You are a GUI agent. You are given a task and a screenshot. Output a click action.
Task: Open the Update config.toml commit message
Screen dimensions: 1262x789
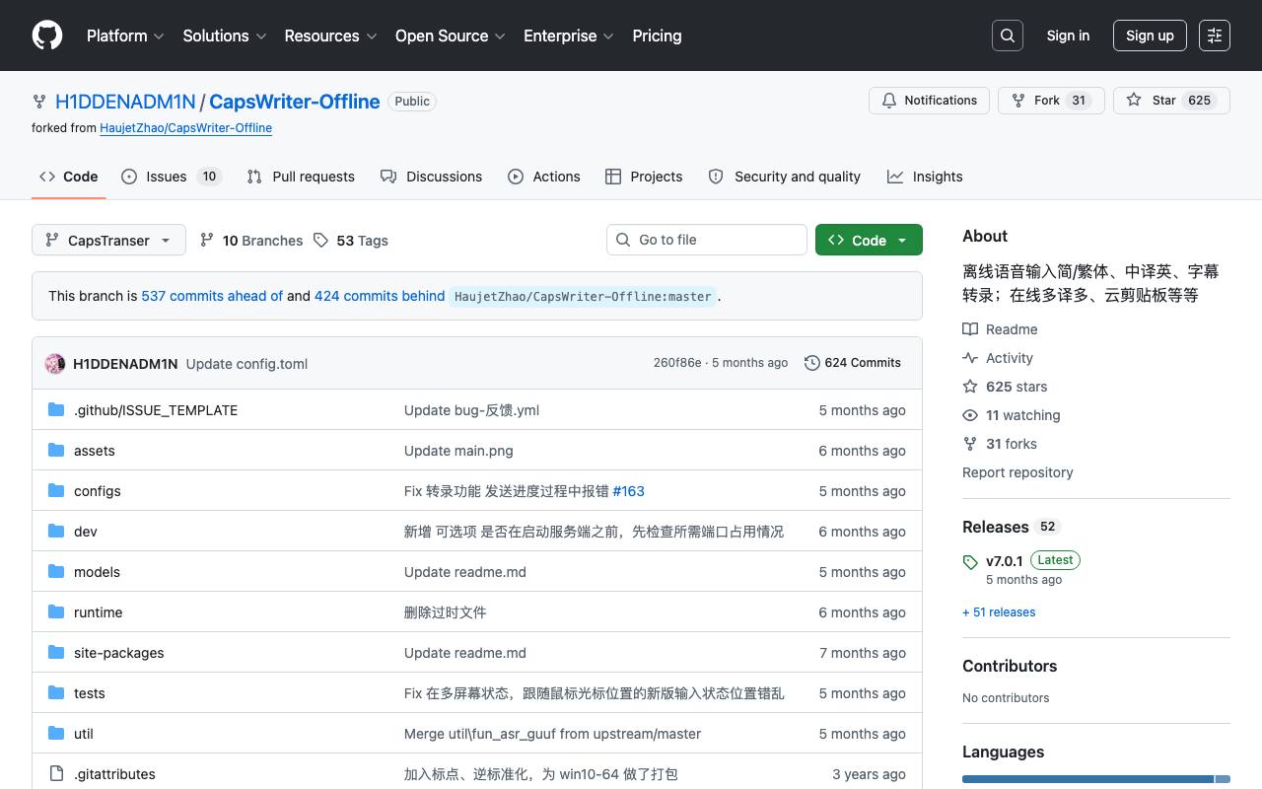(x=246, y=364)
